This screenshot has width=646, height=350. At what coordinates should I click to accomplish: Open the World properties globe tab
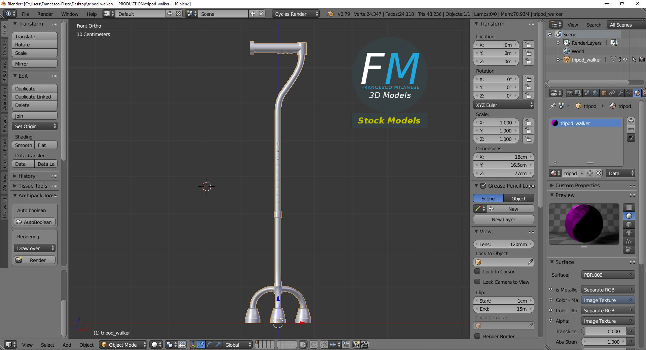click(595, 93)
